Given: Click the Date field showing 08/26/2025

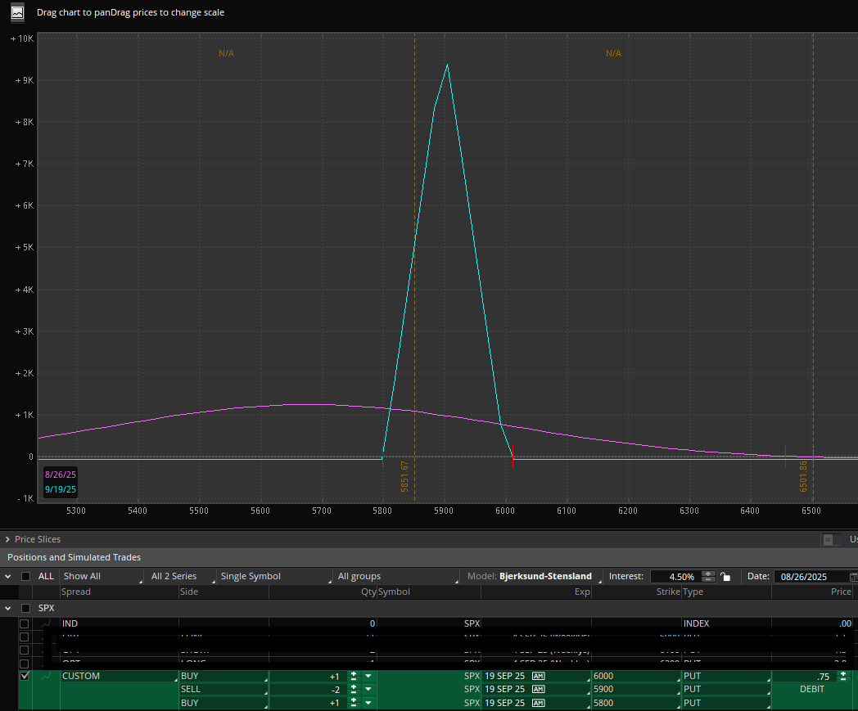Looking at the screenshot, I should [811, 577].
